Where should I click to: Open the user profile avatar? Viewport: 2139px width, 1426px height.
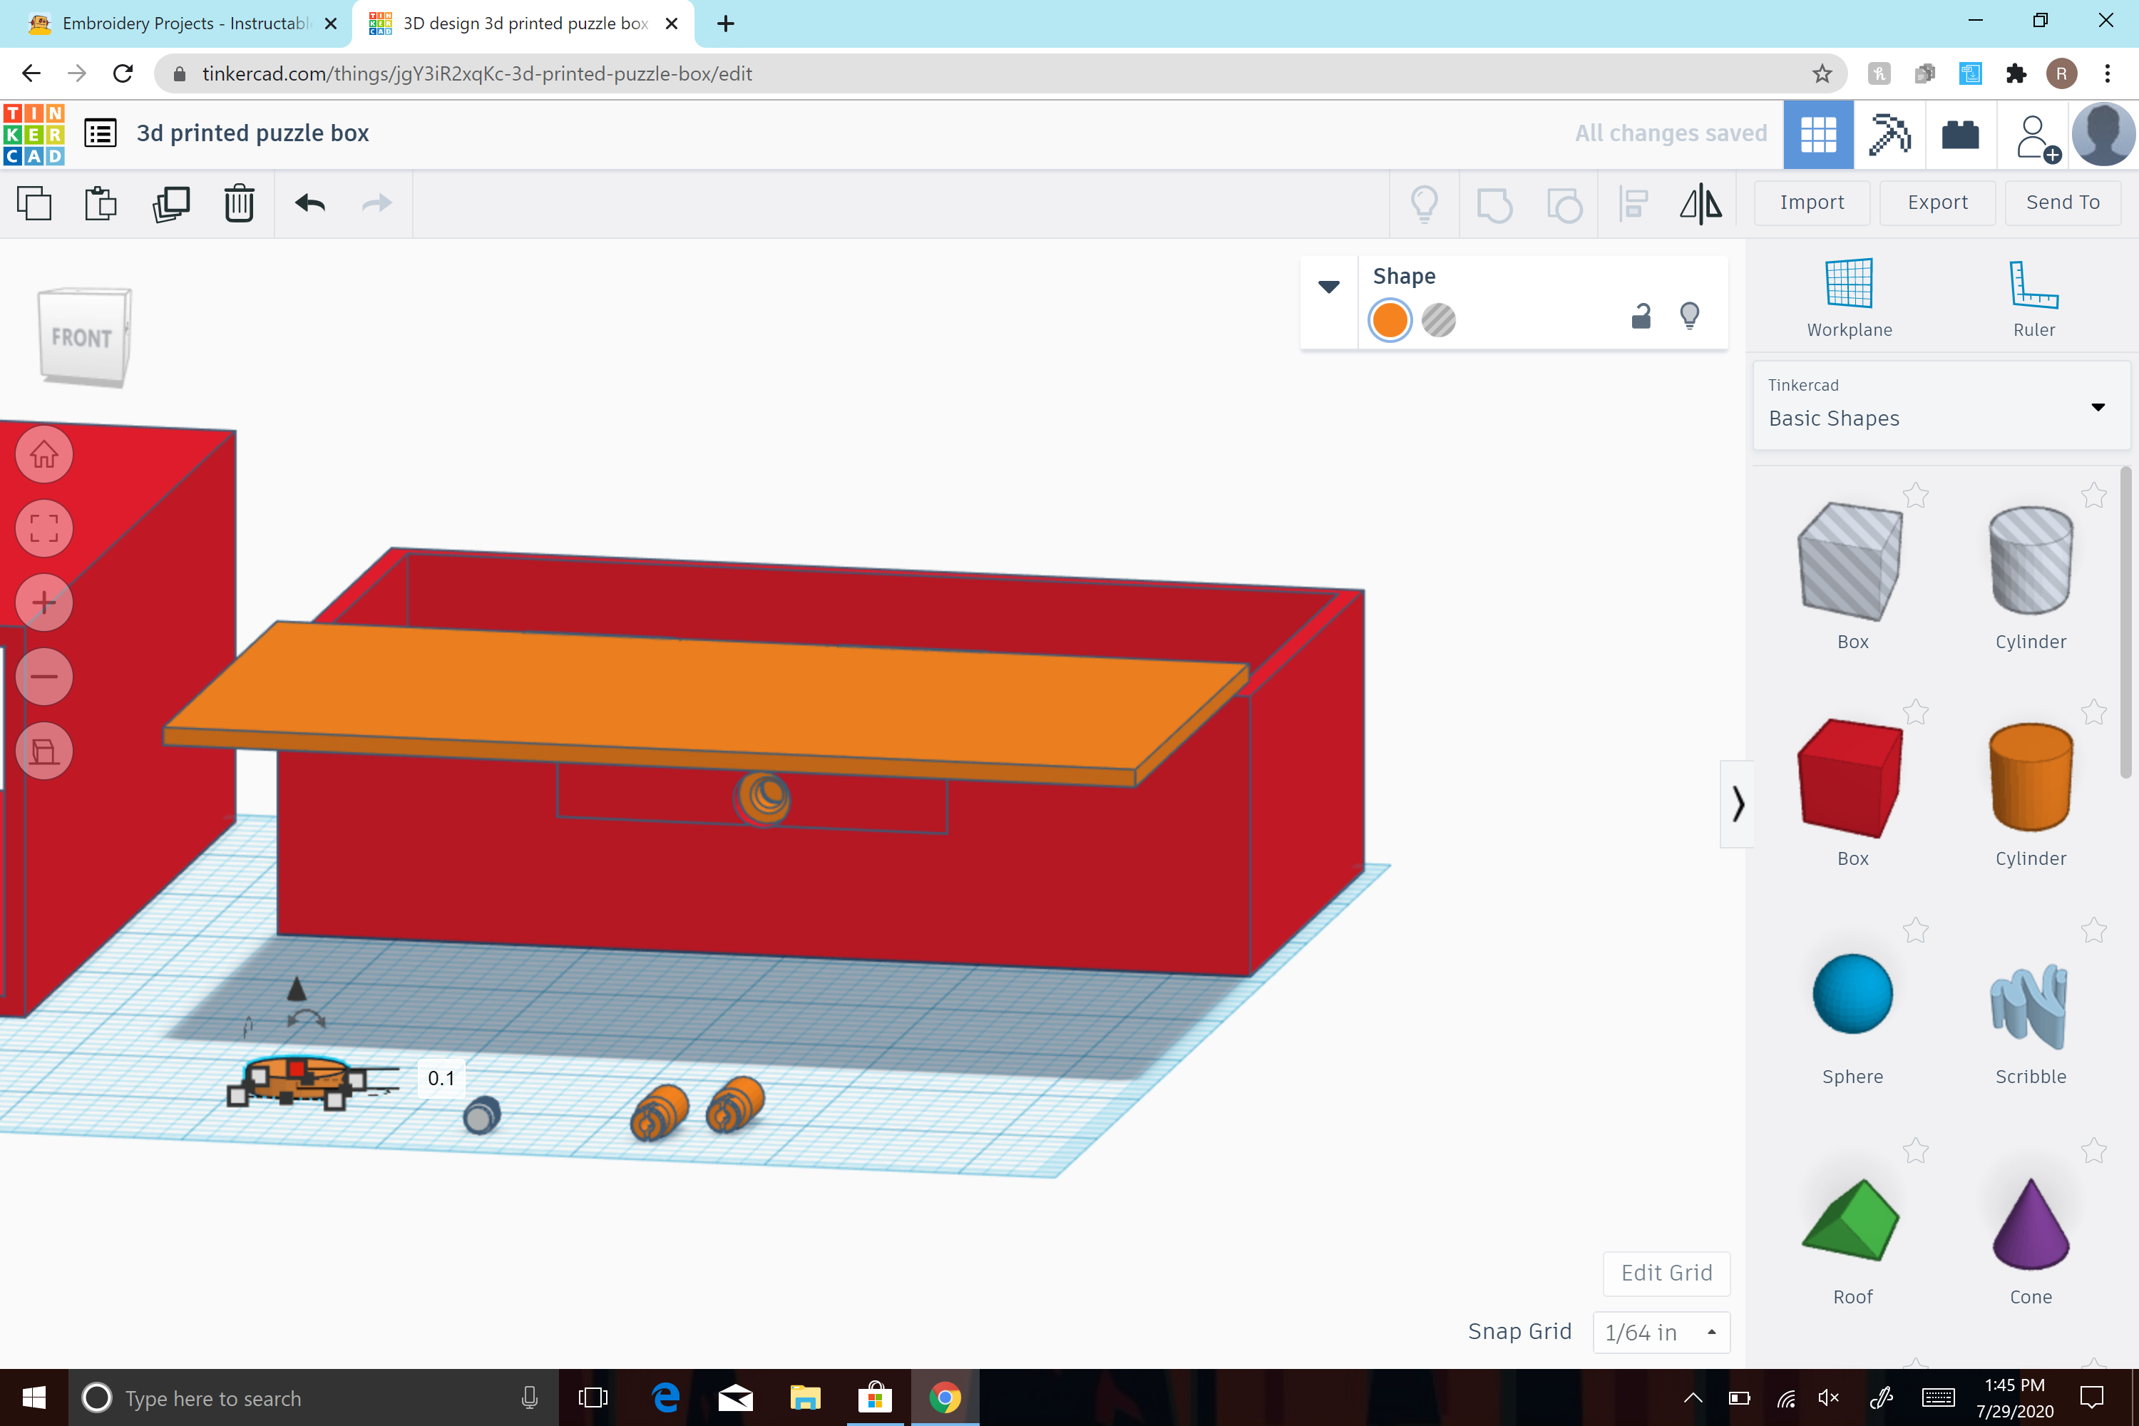coord(2103,135)
